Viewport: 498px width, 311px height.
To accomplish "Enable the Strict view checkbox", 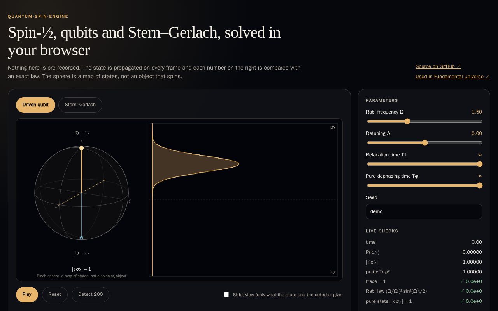I will (226, 295).
